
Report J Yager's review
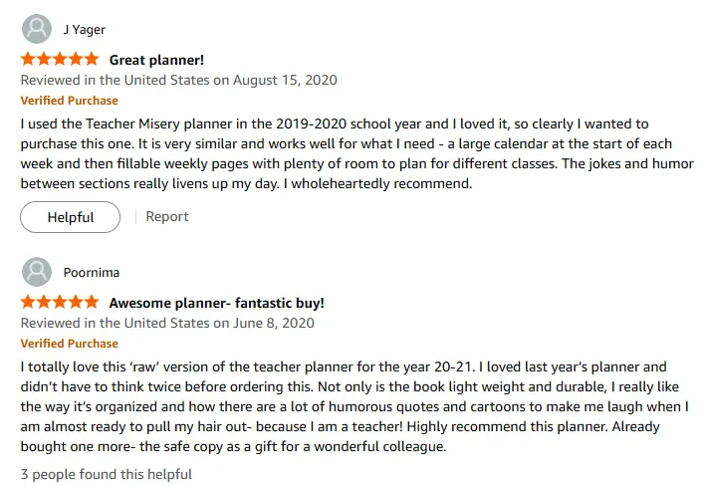(x=167, y=216)
